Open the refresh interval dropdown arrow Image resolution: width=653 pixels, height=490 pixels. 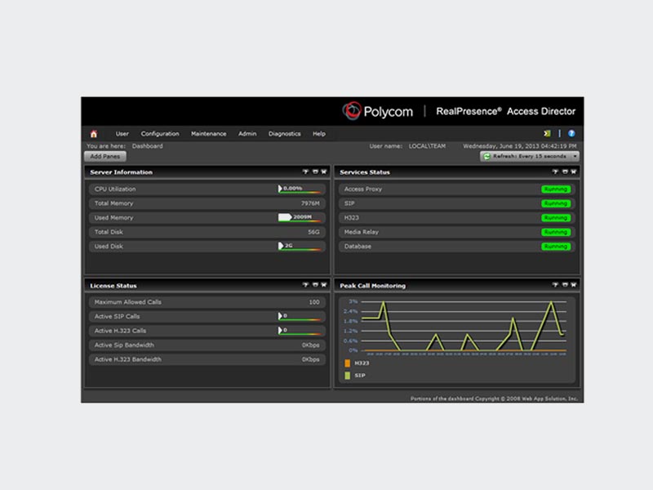click(575, 156)
